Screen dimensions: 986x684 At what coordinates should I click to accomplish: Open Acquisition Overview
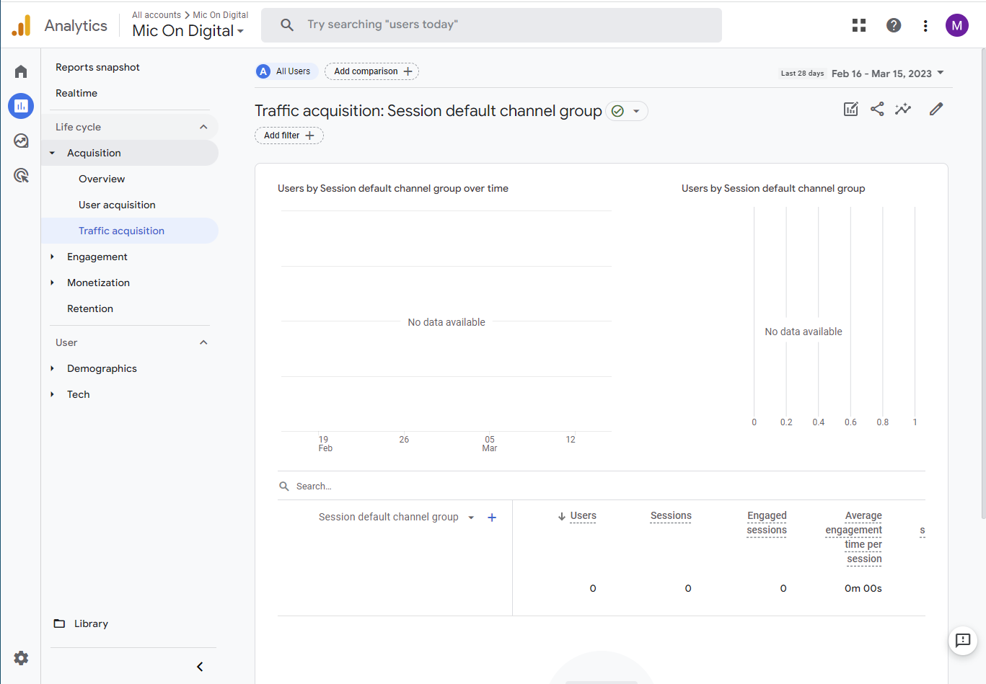[x=102, y=179]
